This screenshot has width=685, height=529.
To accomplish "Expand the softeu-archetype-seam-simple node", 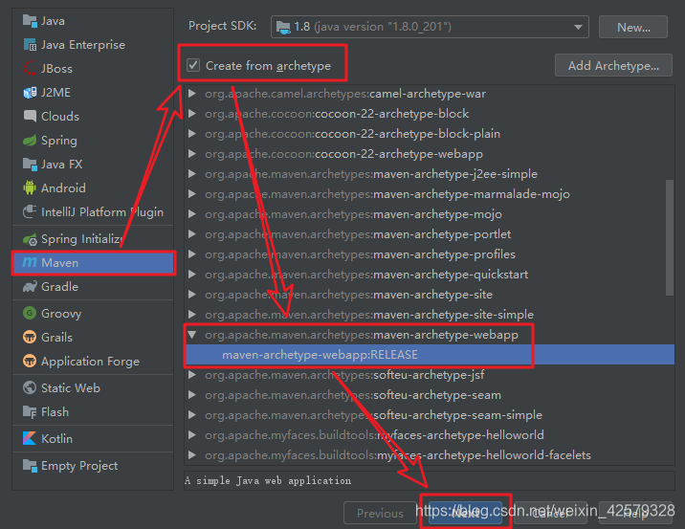I will 191,414.
